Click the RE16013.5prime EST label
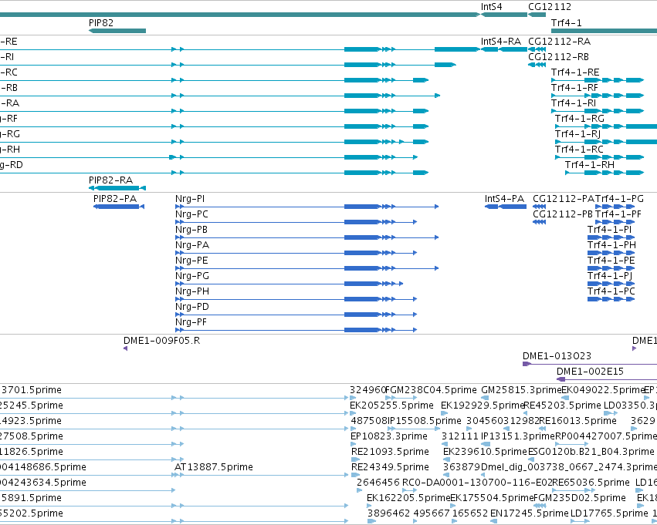Screen dimensions: 657x525 tap(578, 421)
